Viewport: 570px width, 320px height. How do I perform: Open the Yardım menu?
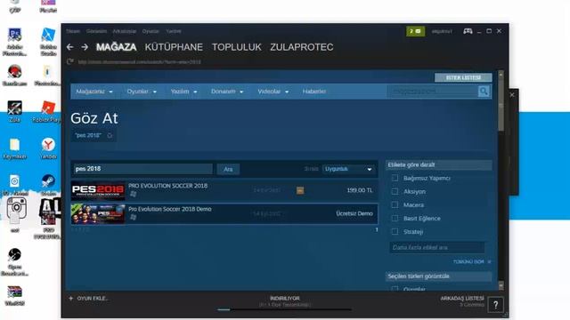click(x=174, y=31)
